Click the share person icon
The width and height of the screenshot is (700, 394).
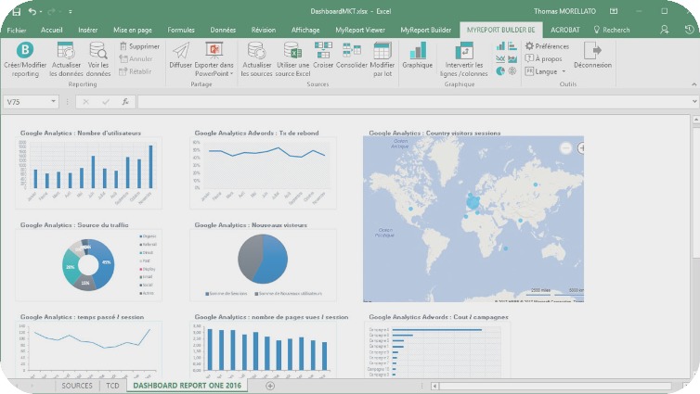point(665,30)
